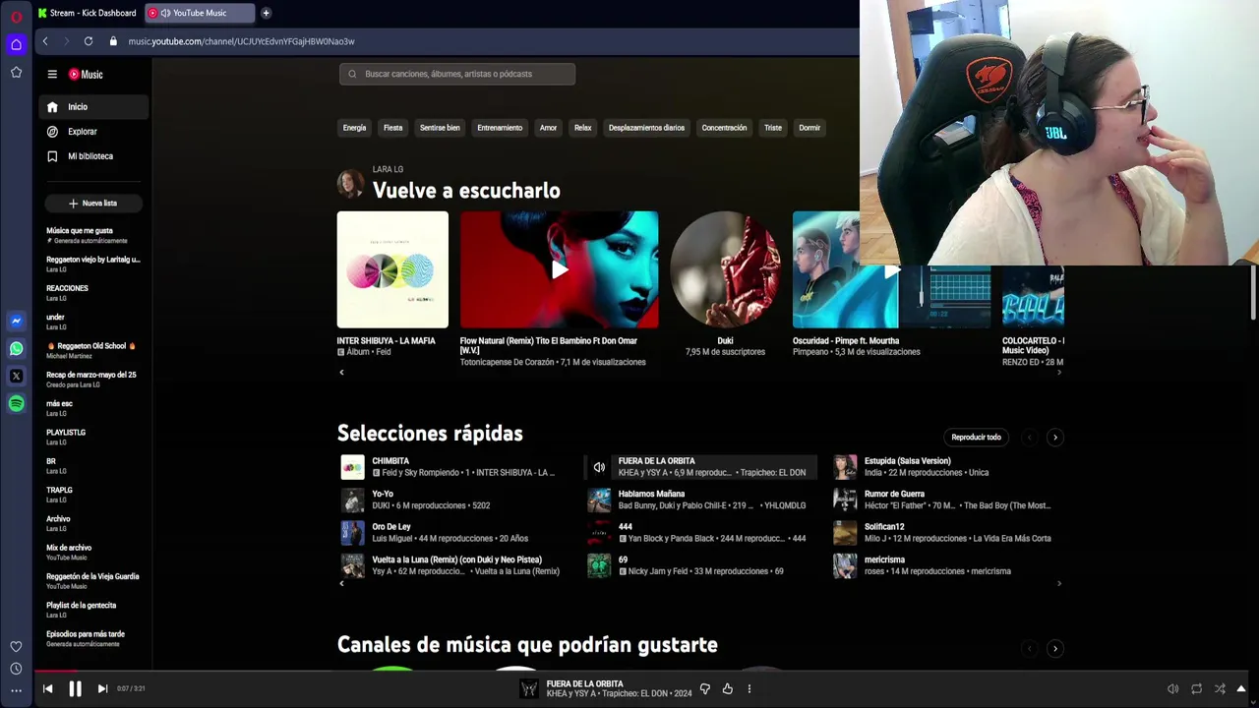Open WhatsApp in the Opera sidebar
The height and width of the screenshot is (708, 1259).
16,348
